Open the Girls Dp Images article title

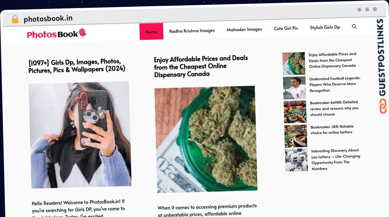pyautogui.click(x=77, y=66)
